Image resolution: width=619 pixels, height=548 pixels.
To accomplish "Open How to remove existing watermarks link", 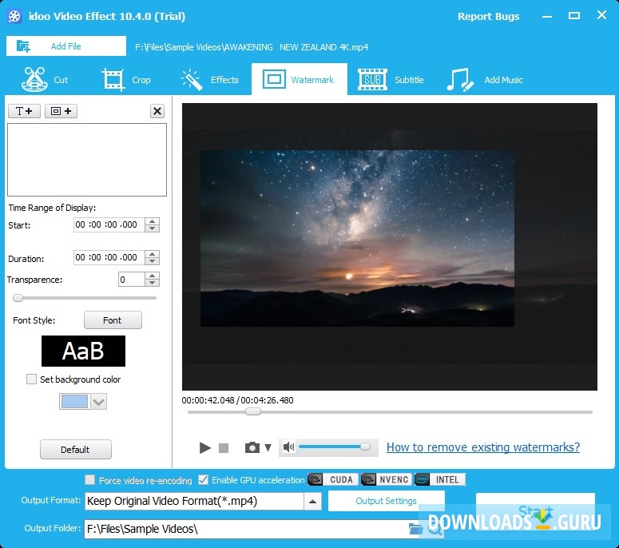I will click(483, 447).
